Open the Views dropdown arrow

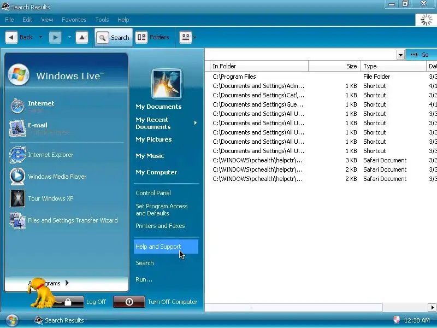coord(195,37)
